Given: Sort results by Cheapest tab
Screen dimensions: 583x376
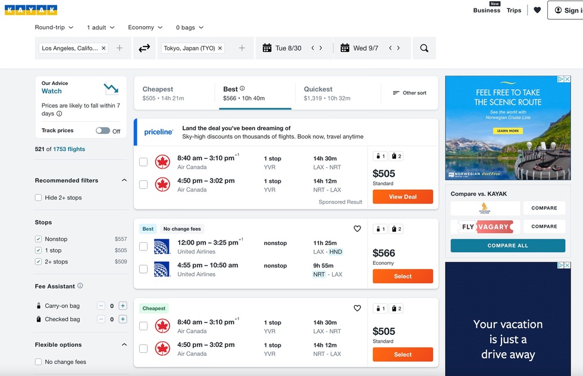Looking at the screenshot, I should pyautogui.click(x=174, y=93).
